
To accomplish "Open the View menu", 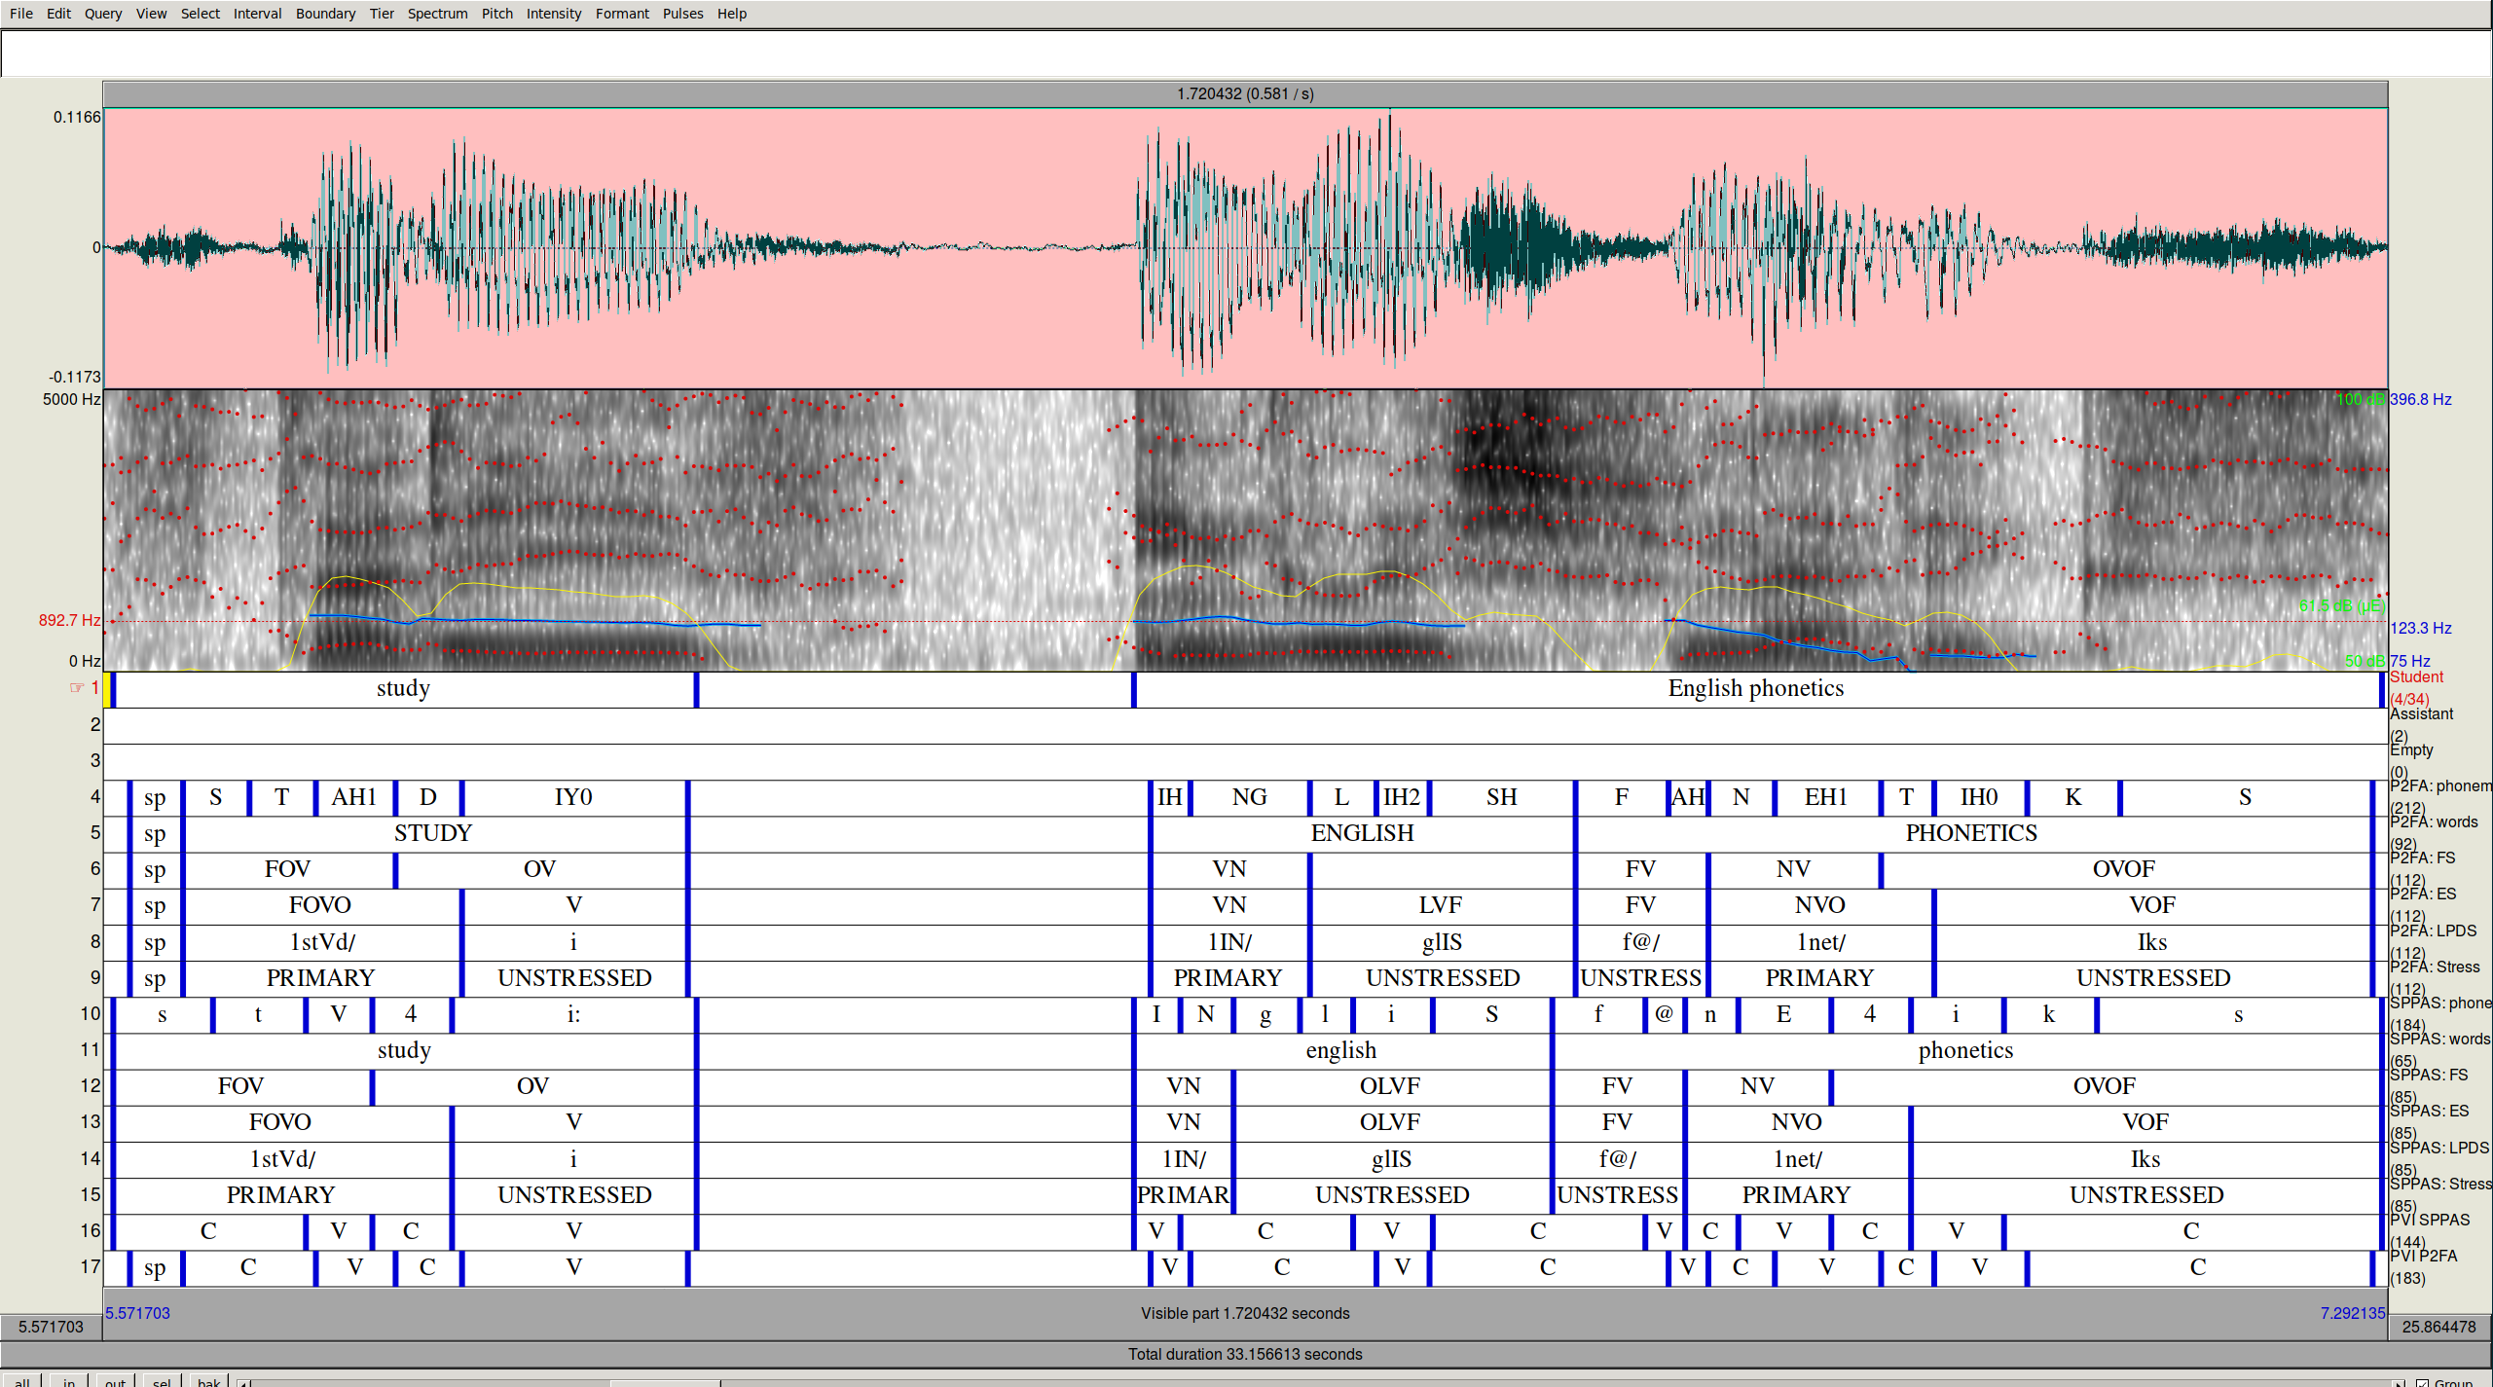I will pyautogui.click(x=151, y=14).
